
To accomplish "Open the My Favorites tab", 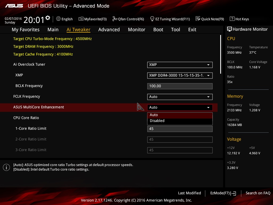I will click(26, 30).
